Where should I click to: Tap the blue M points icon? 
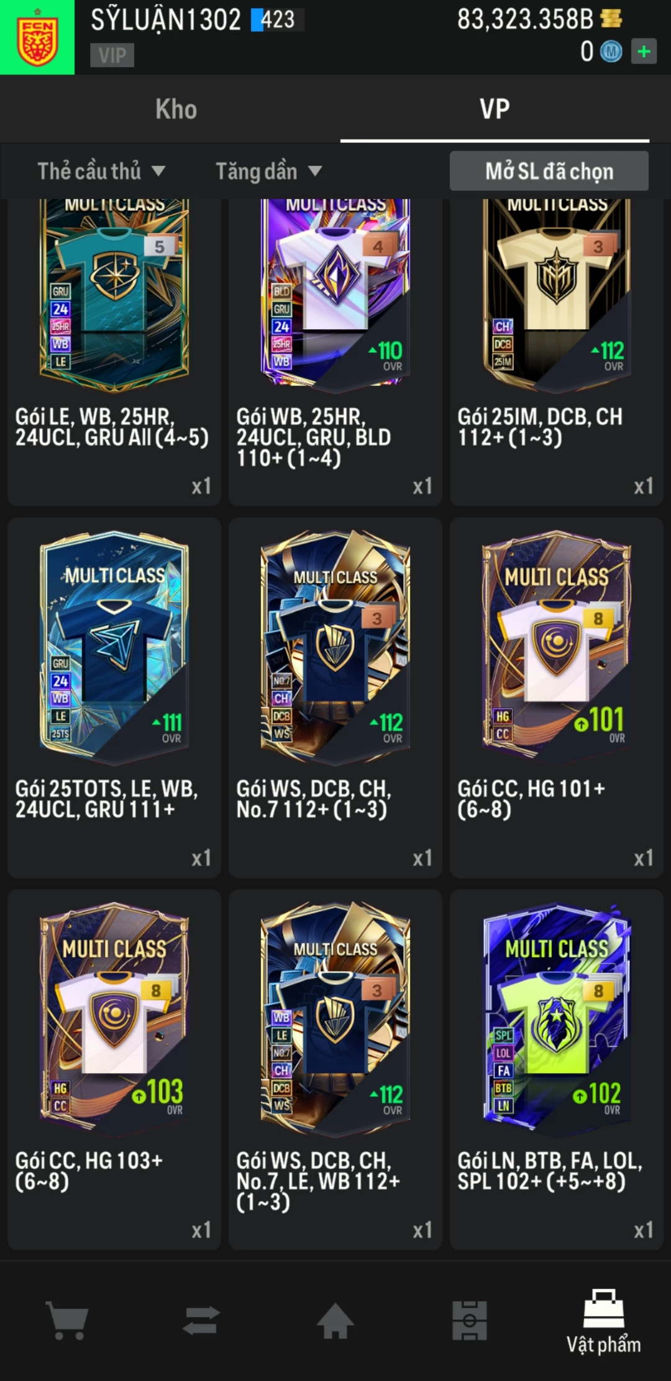[611, 52]
